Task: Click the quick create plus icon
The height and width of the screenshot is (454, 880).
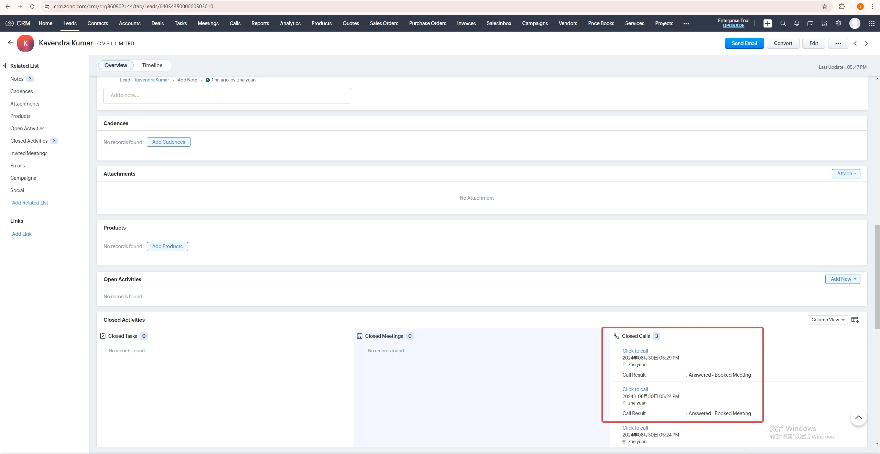Action: pos(767,23)
